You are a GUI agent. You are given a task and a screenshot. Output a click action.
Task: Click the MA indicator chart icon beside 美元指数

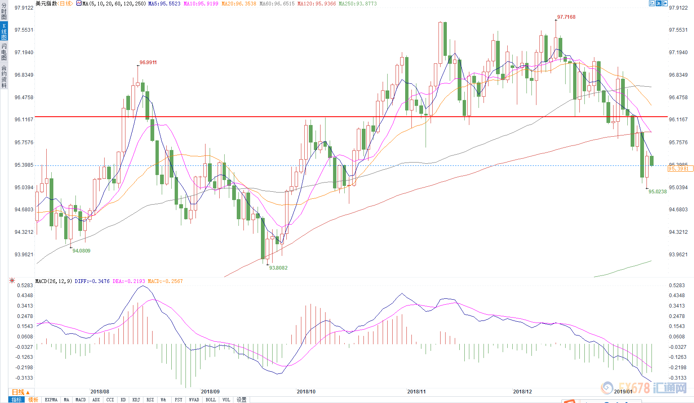click(79, 3)
